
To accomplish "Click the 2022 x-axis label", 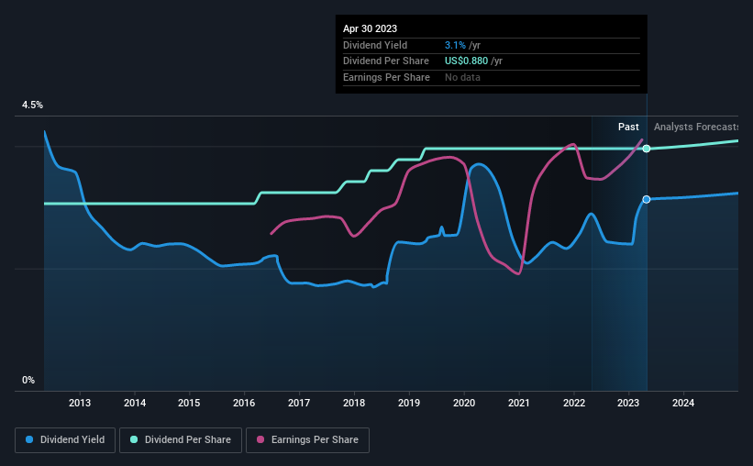I will tap(574, 403).
